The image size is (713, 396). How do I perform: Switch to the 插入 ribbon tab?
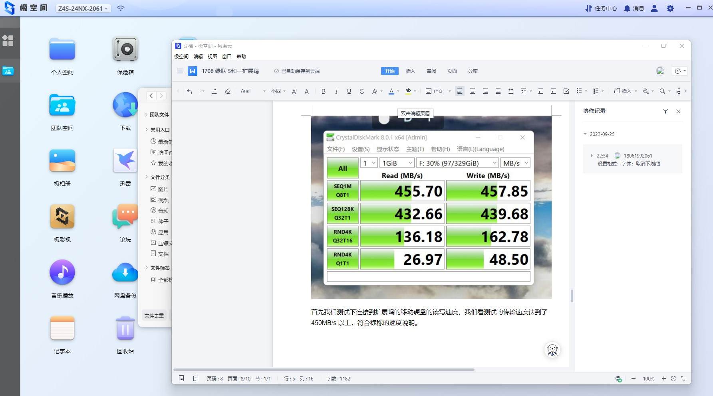tap(410, 71)
